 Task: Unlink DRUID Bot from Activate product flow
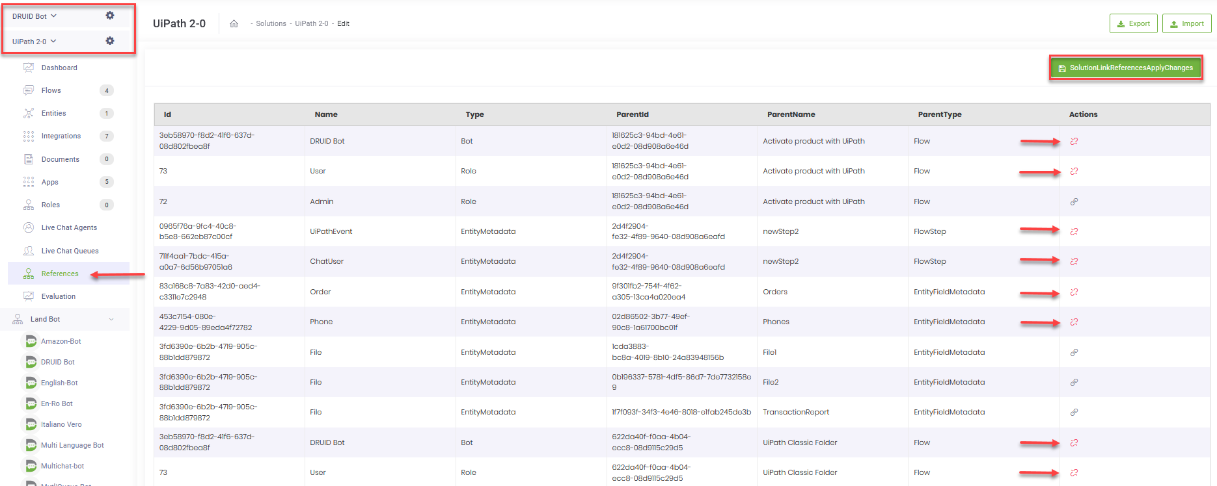tap(1074, 141)
